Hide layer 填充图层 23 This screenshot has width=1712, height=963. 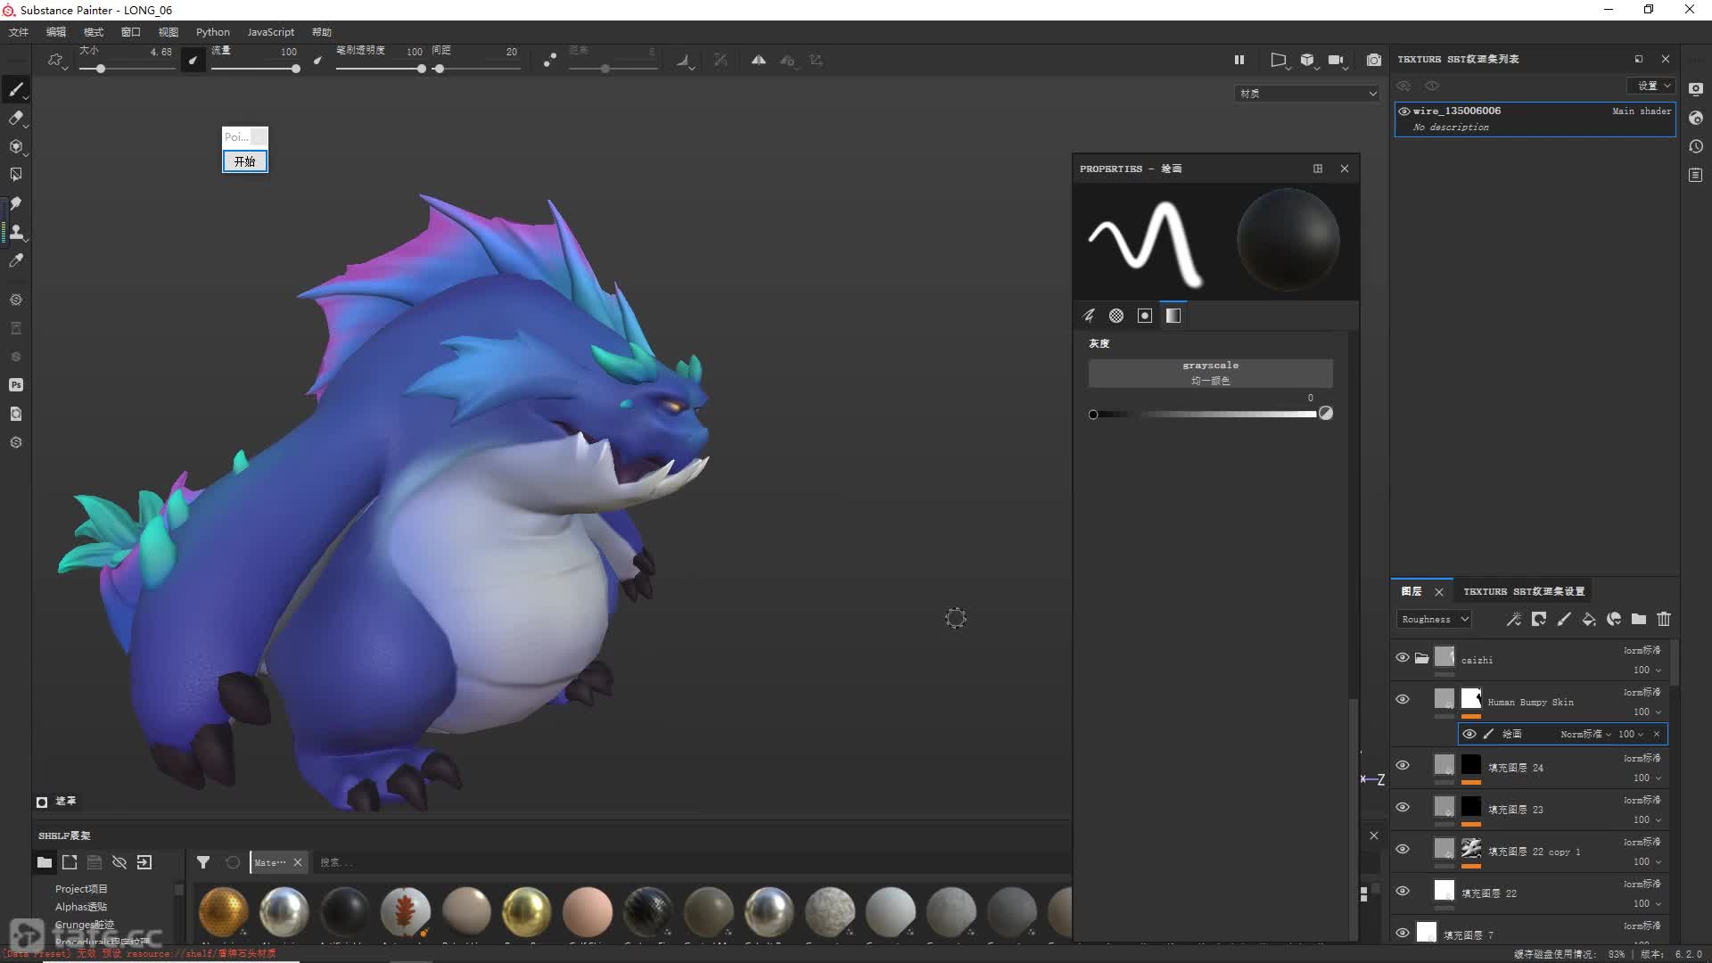click(1403, 807)
